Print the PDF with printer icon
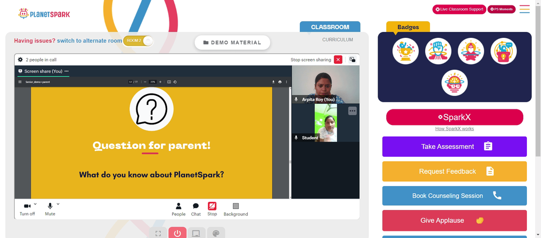The width and height of the screenshot is (541, 238). [x=280, y=82]
